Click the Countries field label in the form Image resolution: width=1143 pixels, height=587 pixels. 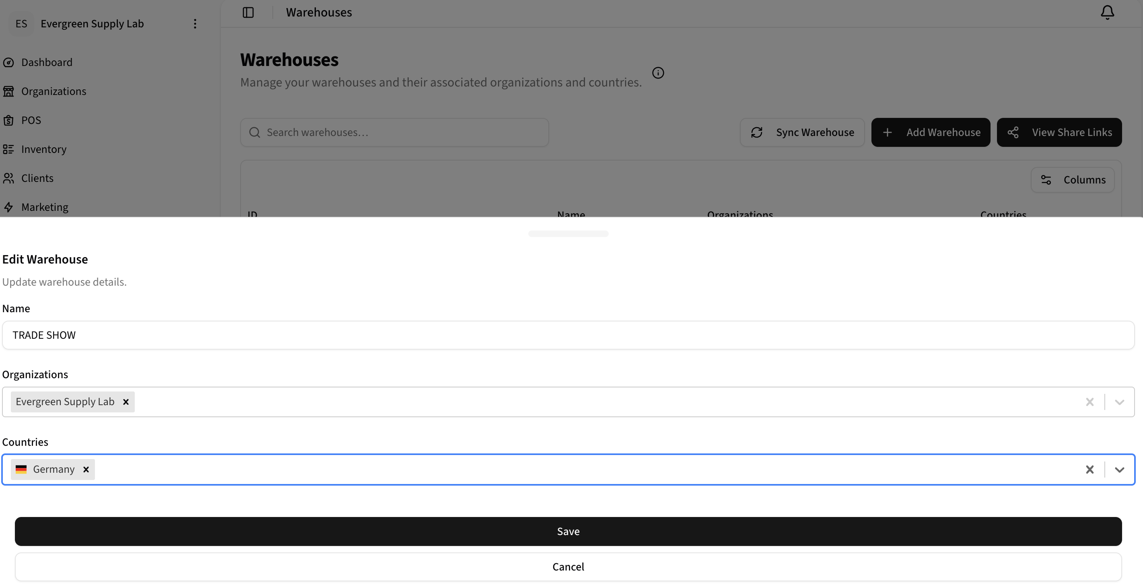pos(25,442)
